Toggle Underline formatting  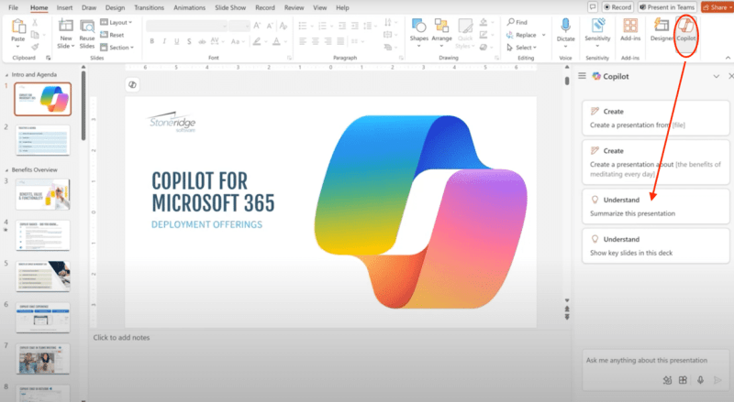(x=176, y=41)
